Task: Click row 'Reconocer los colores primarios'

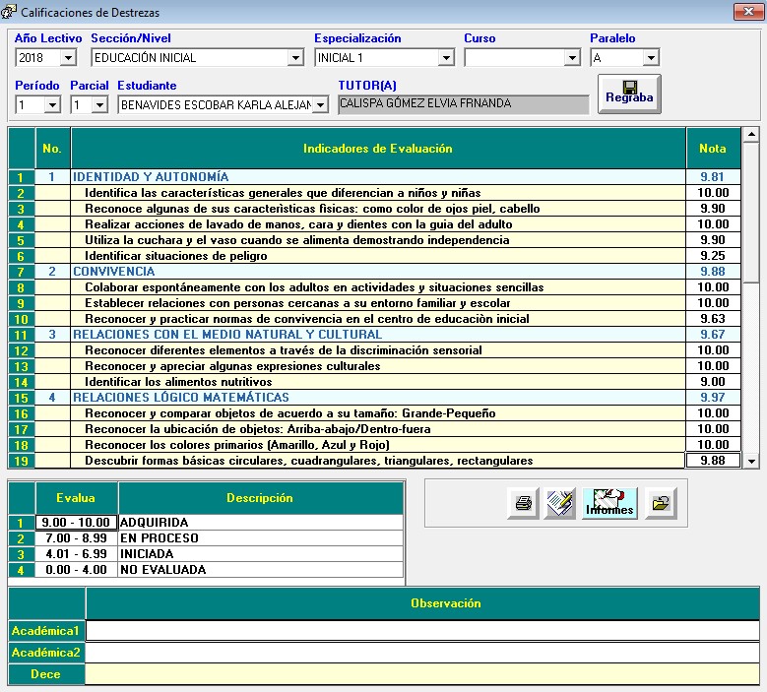Action: (x=378, y=445)
